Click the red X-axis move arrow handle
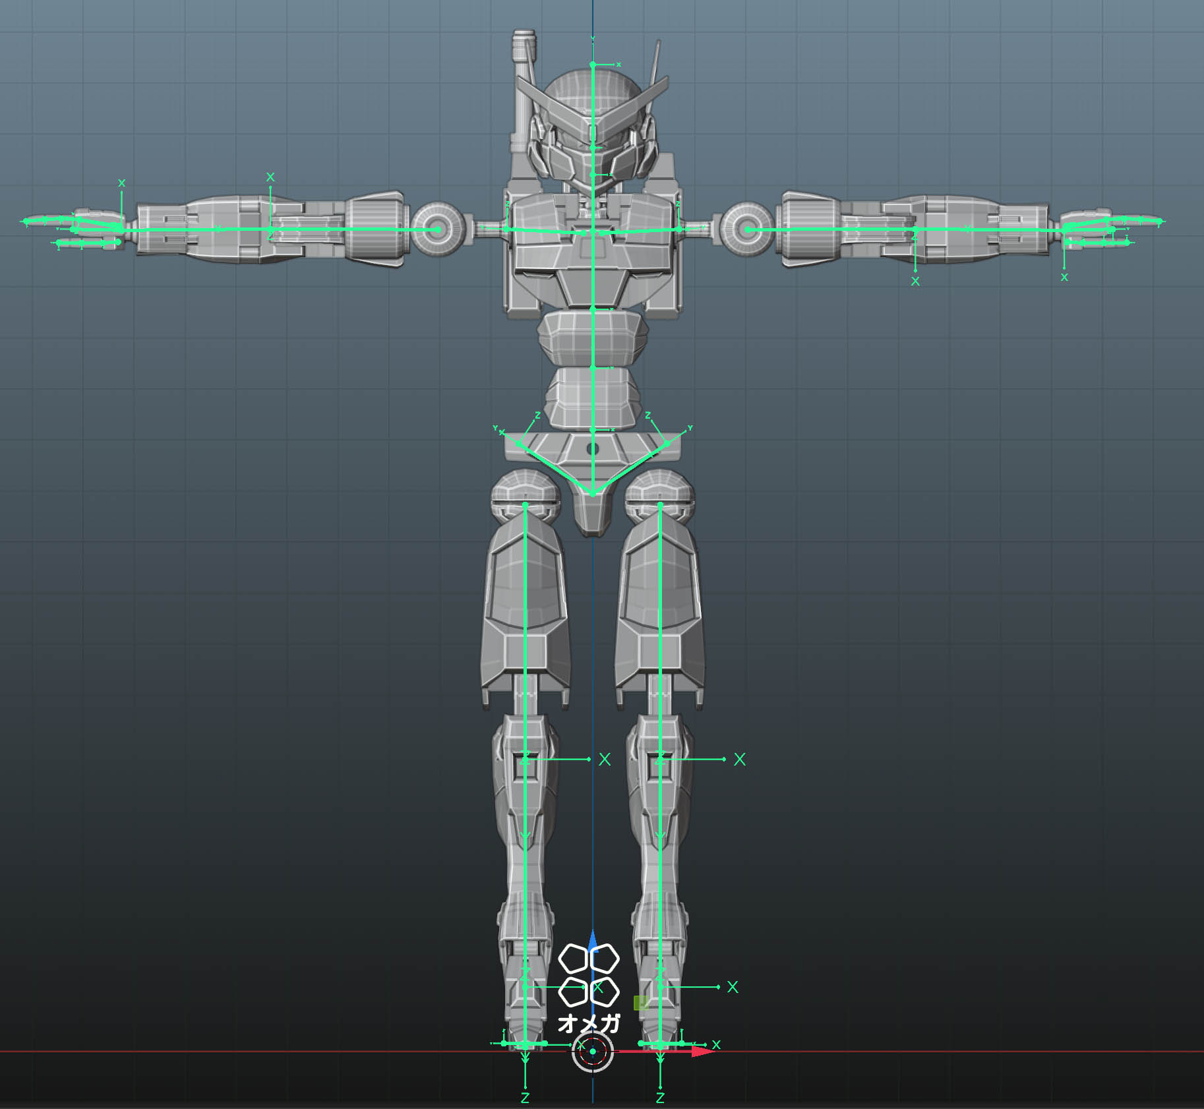 coord(704,1051)
